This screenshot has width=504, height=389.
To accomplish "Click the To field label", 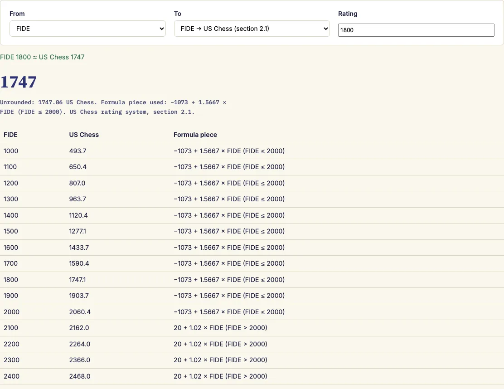I will [178, 14].
